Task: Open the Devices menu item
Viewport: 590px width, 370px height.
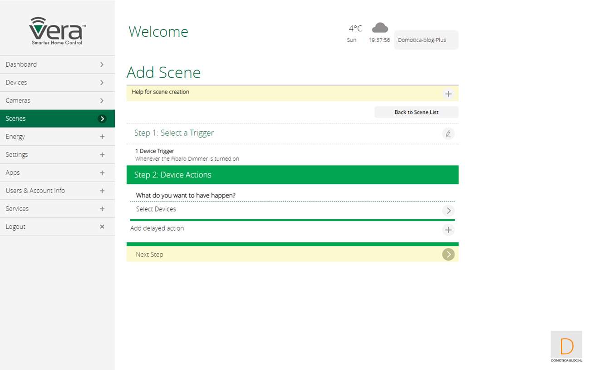Action: click(57, 83)
